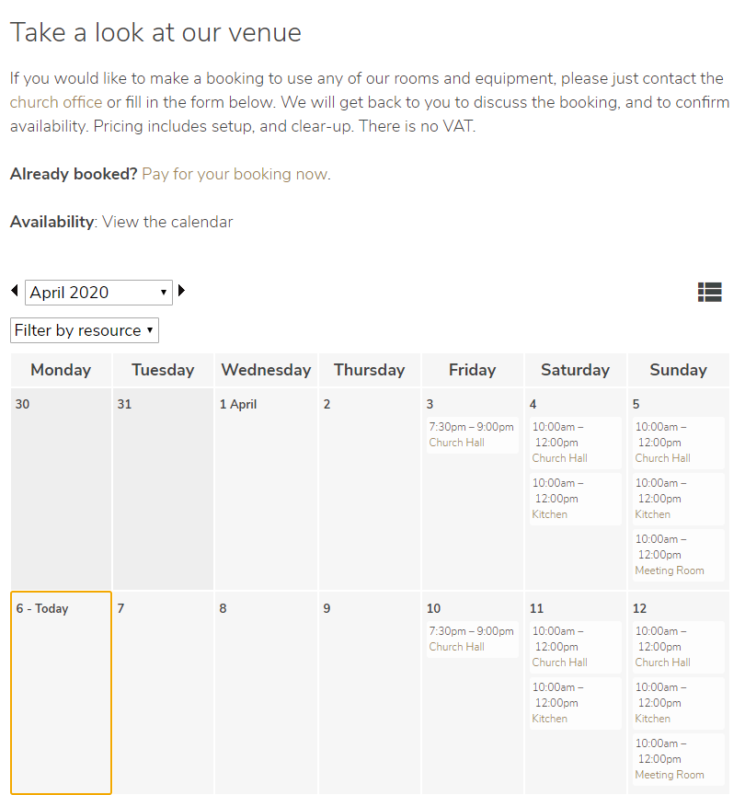
Task: Select Saturday 11 Church Hall morning booking
Action: tap(575, 647)
